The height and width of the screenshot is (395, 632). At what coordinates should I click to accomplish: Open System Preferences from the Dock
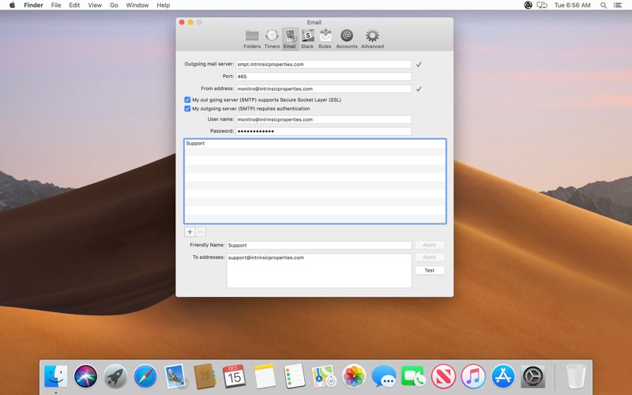(532, 377)
